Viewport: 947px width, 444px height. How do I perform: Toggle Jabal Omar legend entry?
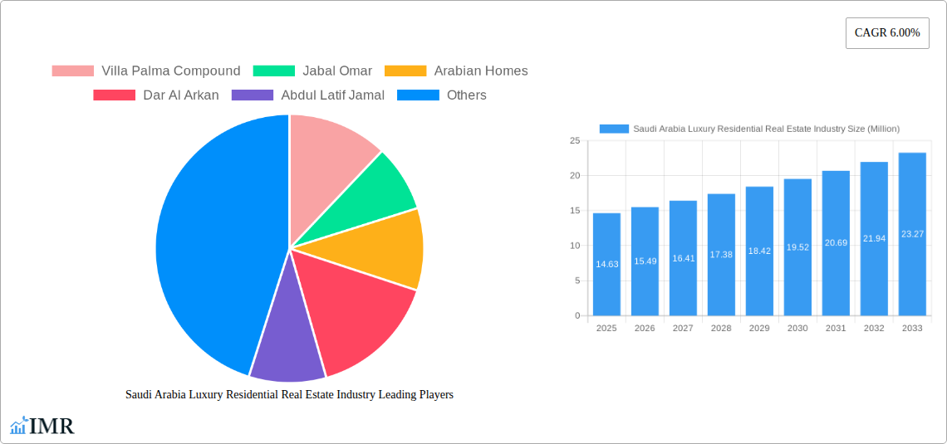click(x=336, y=71)
